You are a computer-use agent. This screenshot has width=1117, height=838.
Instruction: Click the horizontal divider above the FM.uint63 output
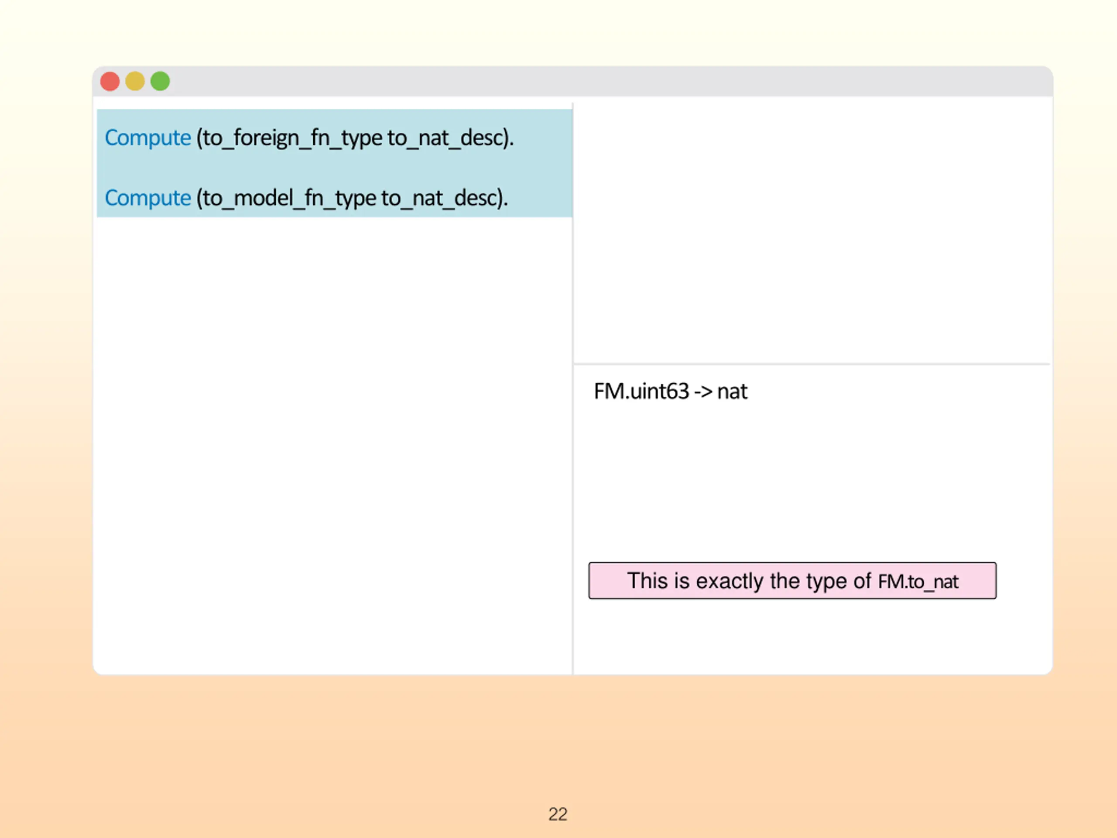[812, 364]
